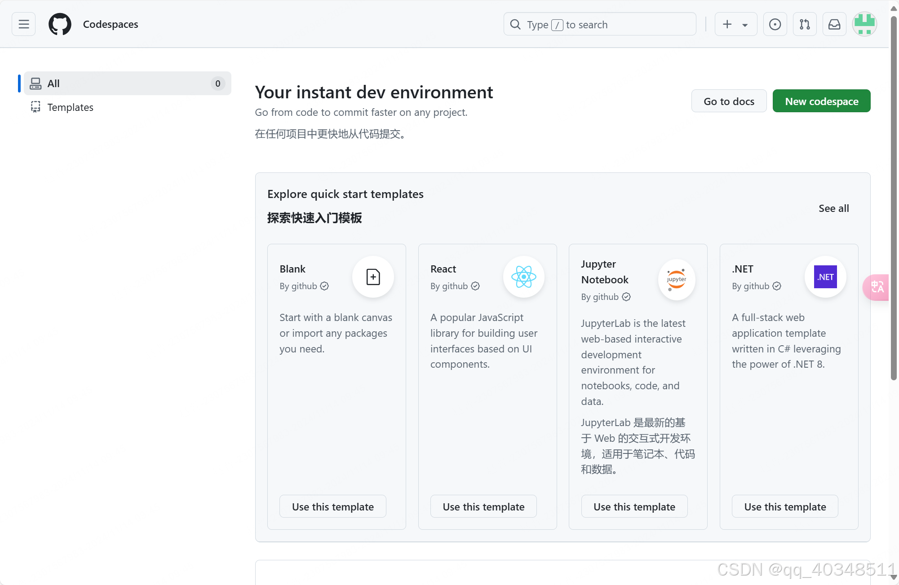
Task: Use the .NET template
Action: click(x=785, y=506)
